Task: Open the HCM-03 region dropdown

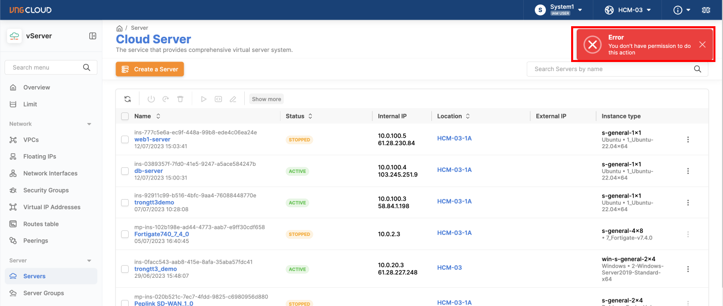Action: (628, 10)
